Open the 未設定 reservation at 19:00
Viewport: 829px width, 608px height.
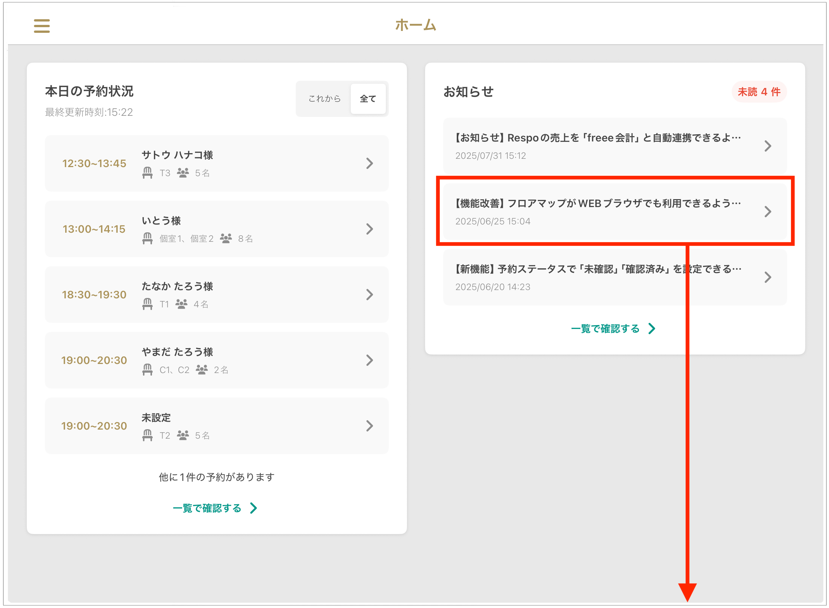[x=216, y=426]
